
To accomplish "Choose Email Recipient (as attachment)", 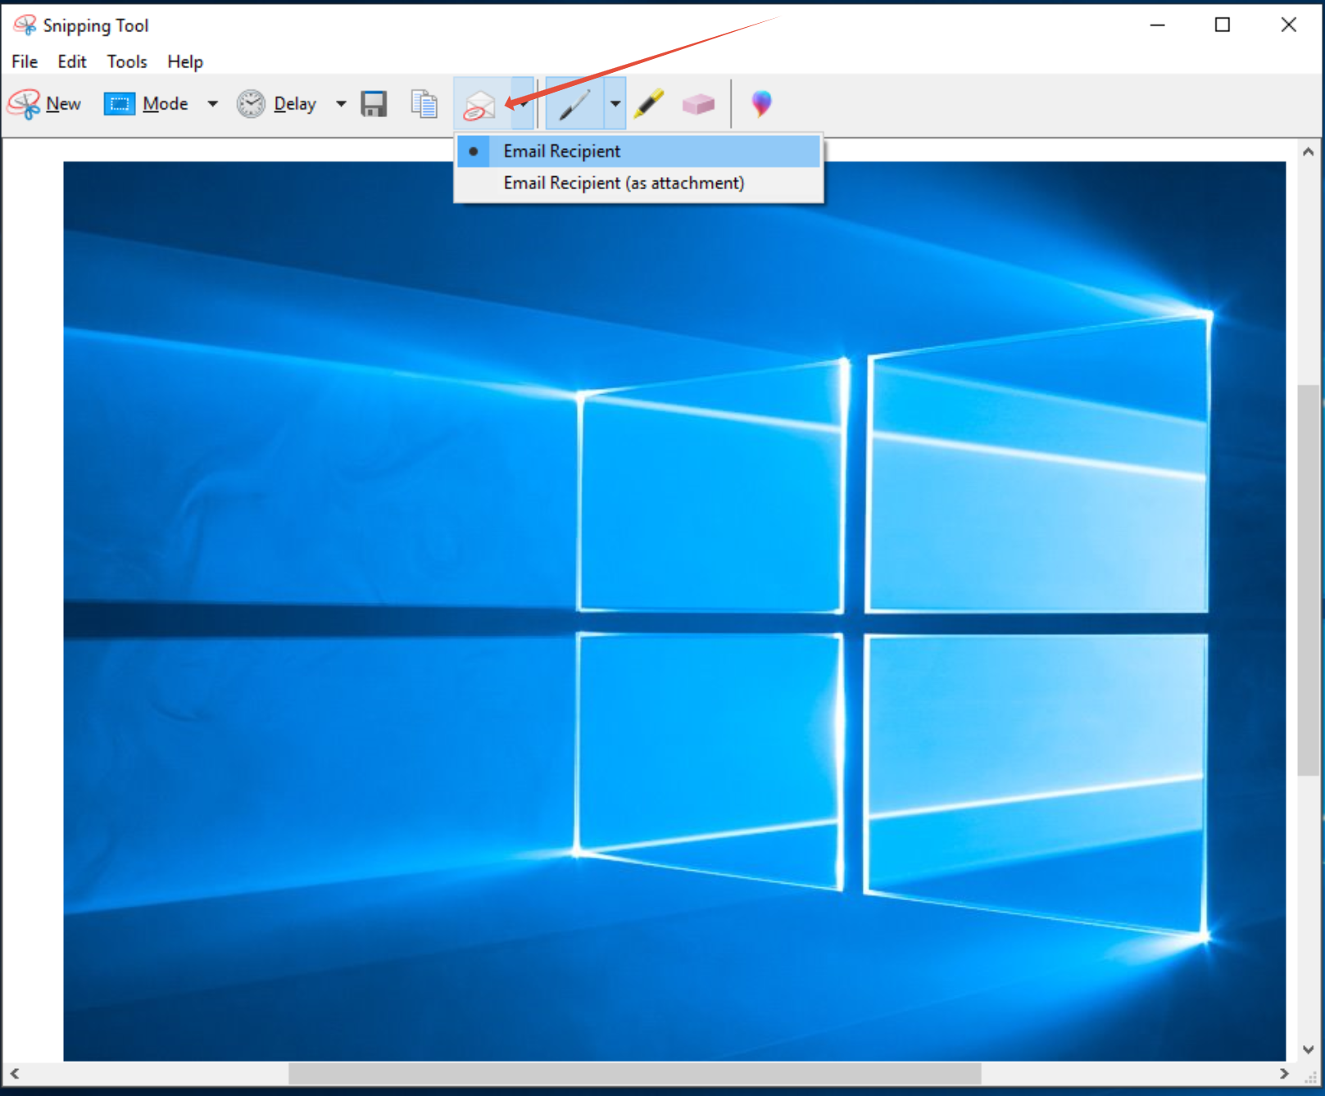I will click(x=639, y=183).
